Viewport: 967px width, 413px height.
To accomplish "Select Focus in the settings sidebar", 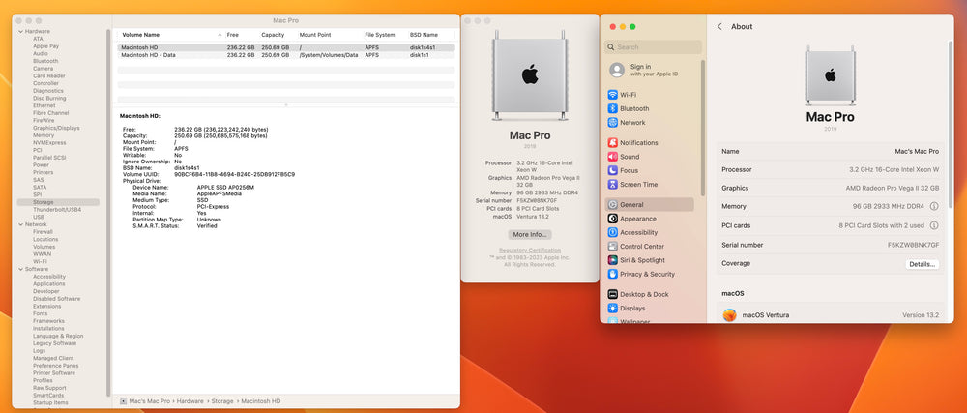I will [x=629, y=170].
